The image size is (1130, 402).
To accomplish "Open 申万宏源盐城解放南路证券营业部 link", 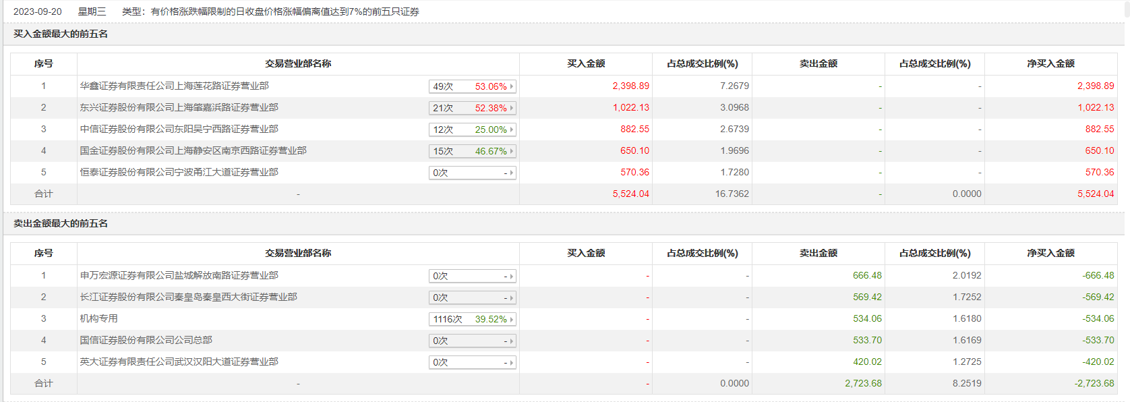I will tap(179, 275).
